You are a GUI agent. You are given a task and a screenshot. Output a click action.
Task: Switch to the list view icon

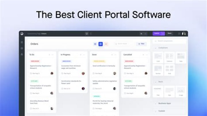pyautogui.click(x=95, y=44)
